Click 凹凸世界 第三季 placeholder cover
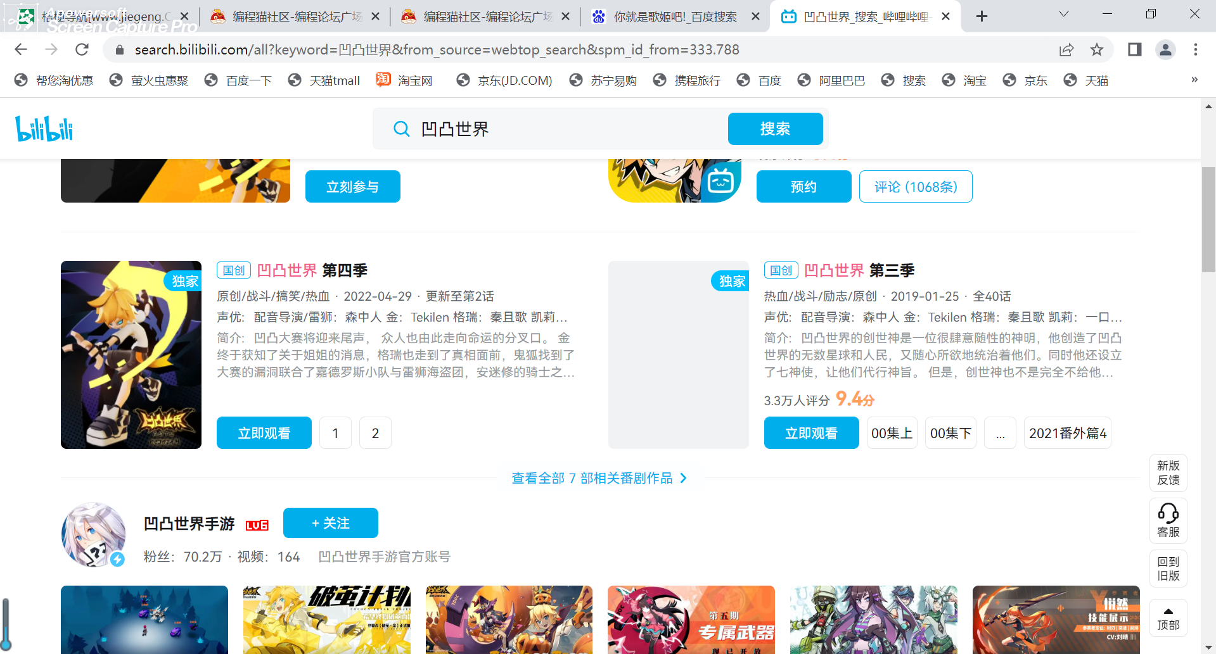Viewport: 1216px width, 654px height. point(679,355)
